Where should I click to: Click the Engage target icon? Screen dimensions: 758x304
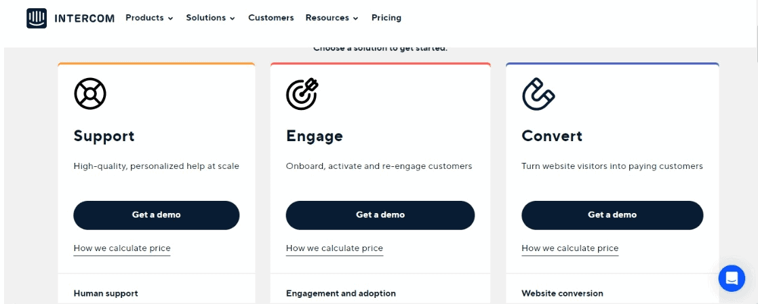(x=302, y=94)
